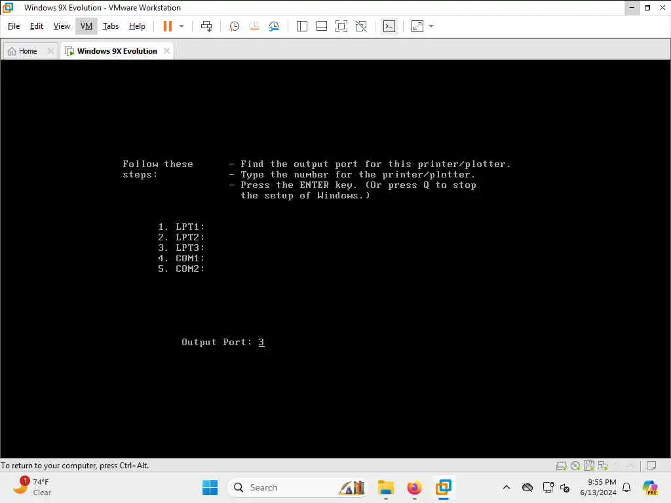Open the File menu
The width and height of the screenshot is (671, 503).
[14, 26]
